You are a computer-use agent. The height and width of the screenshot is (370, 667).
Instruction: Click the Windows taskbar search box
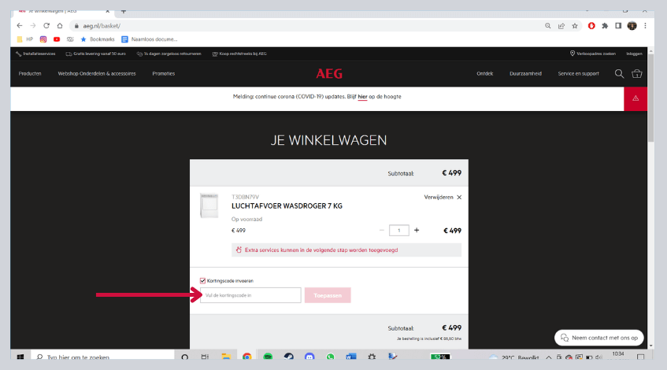pyautogui.click(x=102, y=357)
